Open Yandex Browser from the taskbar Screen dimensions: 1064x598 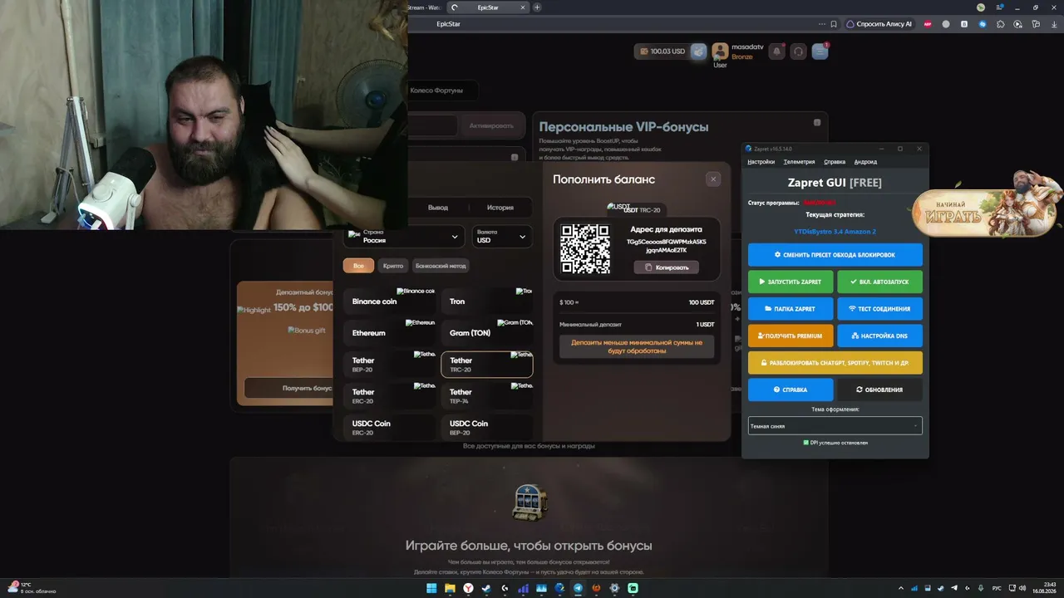[469, 588]
